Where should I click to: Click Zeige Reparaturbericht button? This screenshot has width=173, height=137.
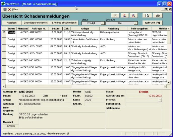[36, 23]
